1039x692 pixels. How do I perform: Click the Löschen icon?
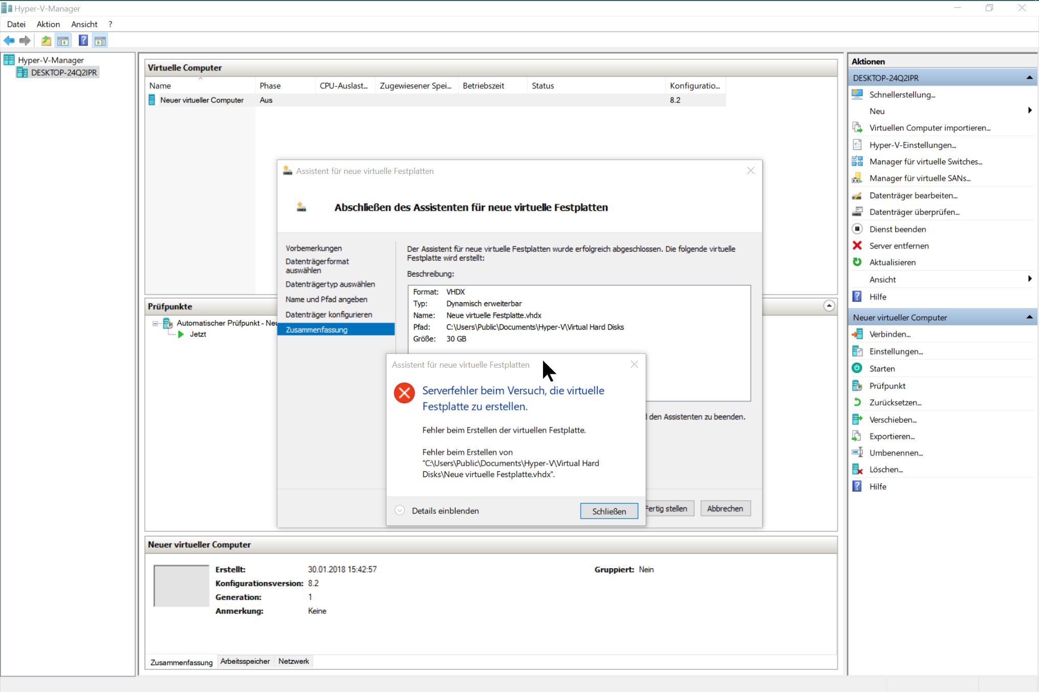pyautogui.click(x=857, y=469)
